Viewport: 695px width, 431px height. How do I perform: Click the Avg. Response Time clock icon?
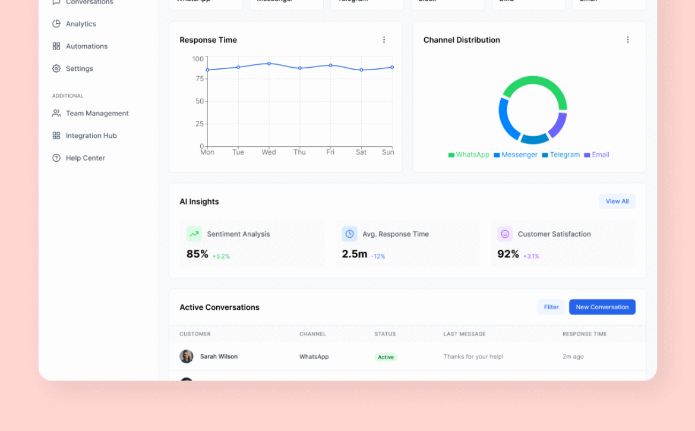coord(350,234)
